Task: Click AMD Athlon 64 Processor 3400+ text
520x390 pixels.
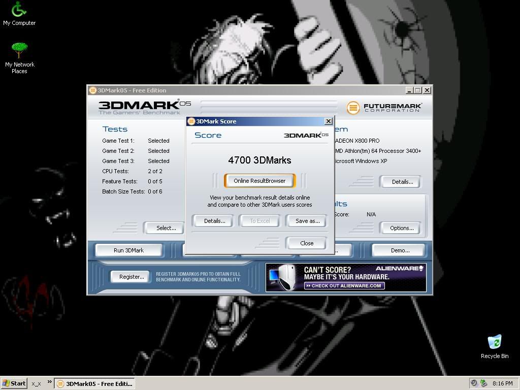Action: coord(378,151)
